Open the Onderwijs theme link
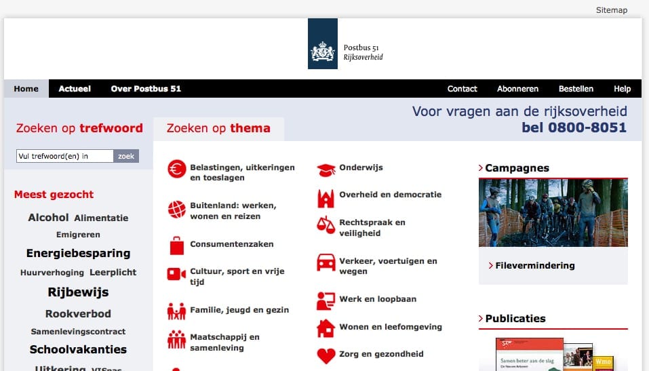This screenshot has height=371, width=649. point(361,168)
